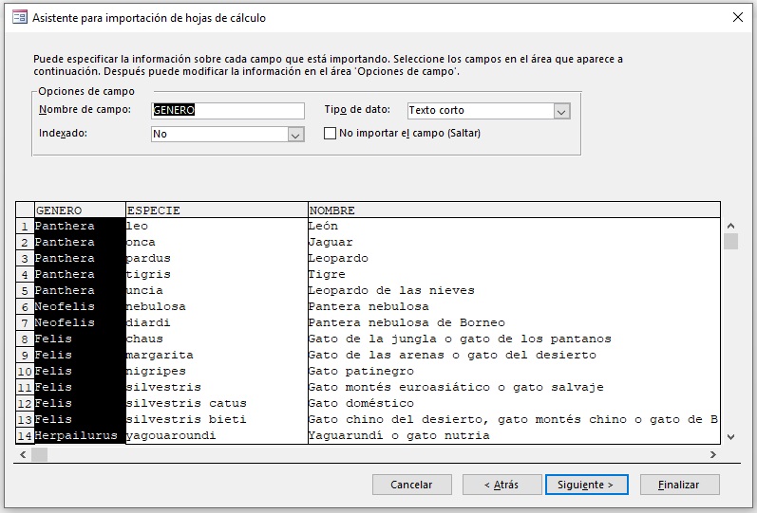Select the ESPECIE column header
This screenshot has height=513, width=757.
tap(217, 211)
